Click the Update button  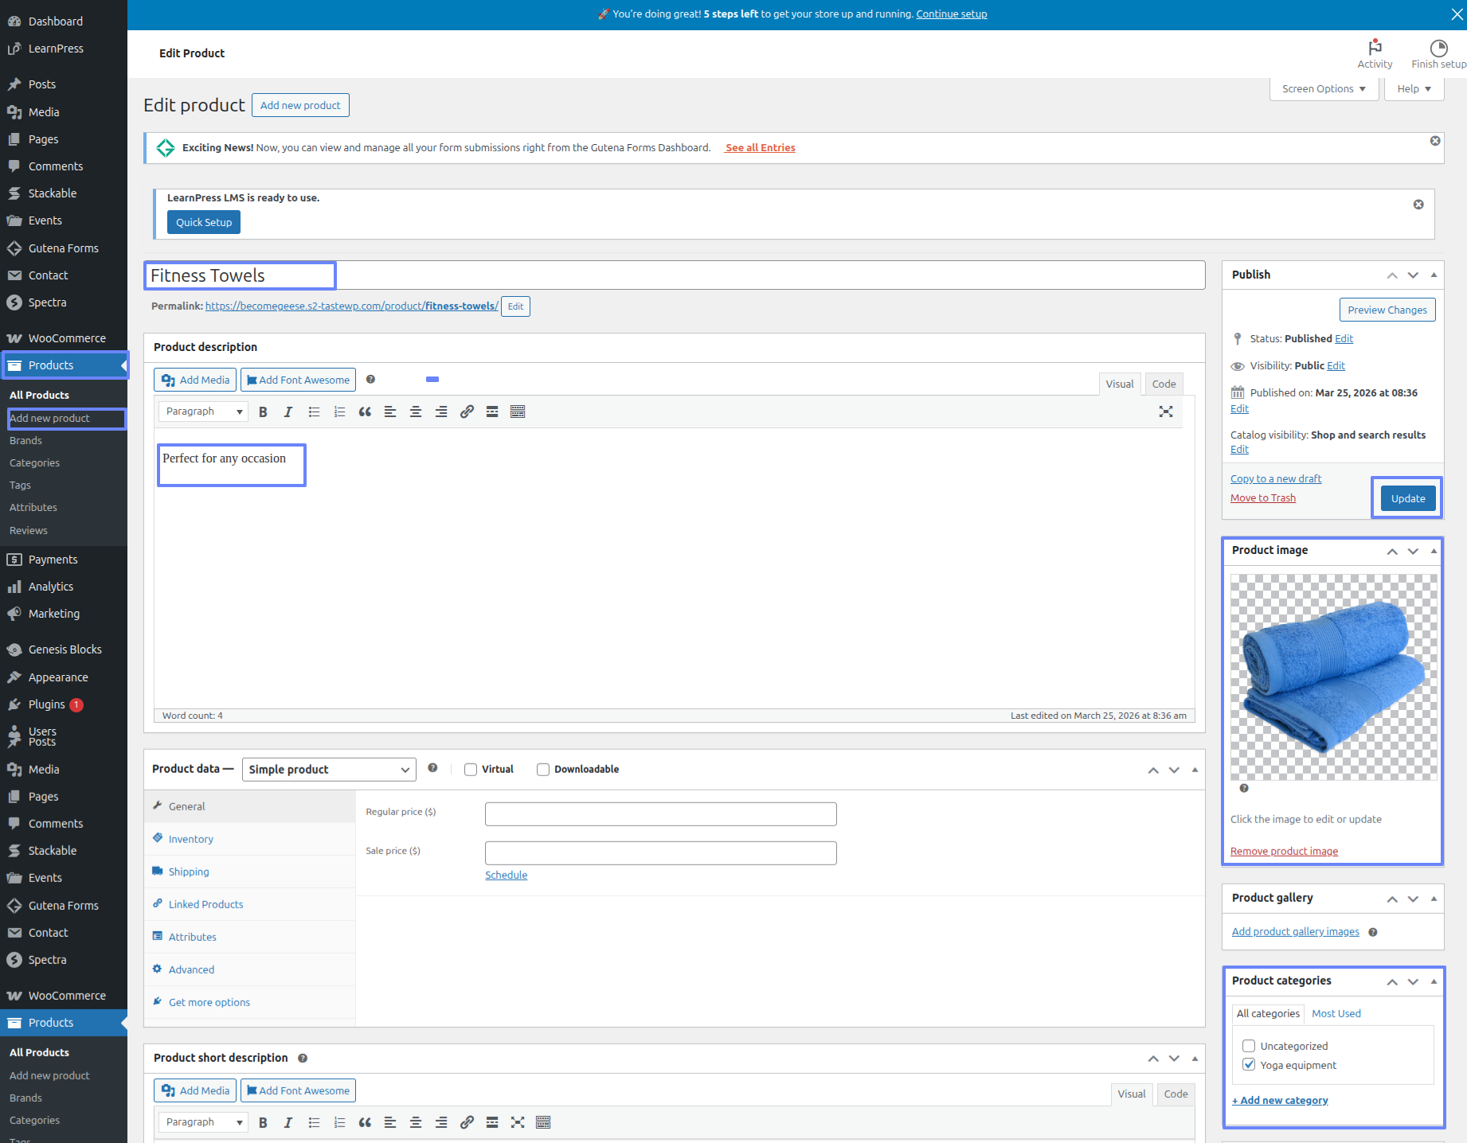click(x=1407, y=498)
